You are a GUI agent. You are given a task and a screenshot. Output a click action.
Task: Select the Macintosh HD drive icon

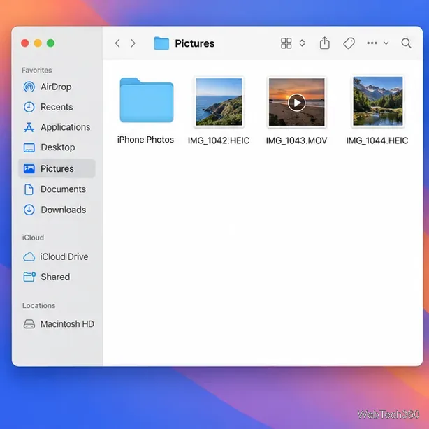tap(29, 324)
